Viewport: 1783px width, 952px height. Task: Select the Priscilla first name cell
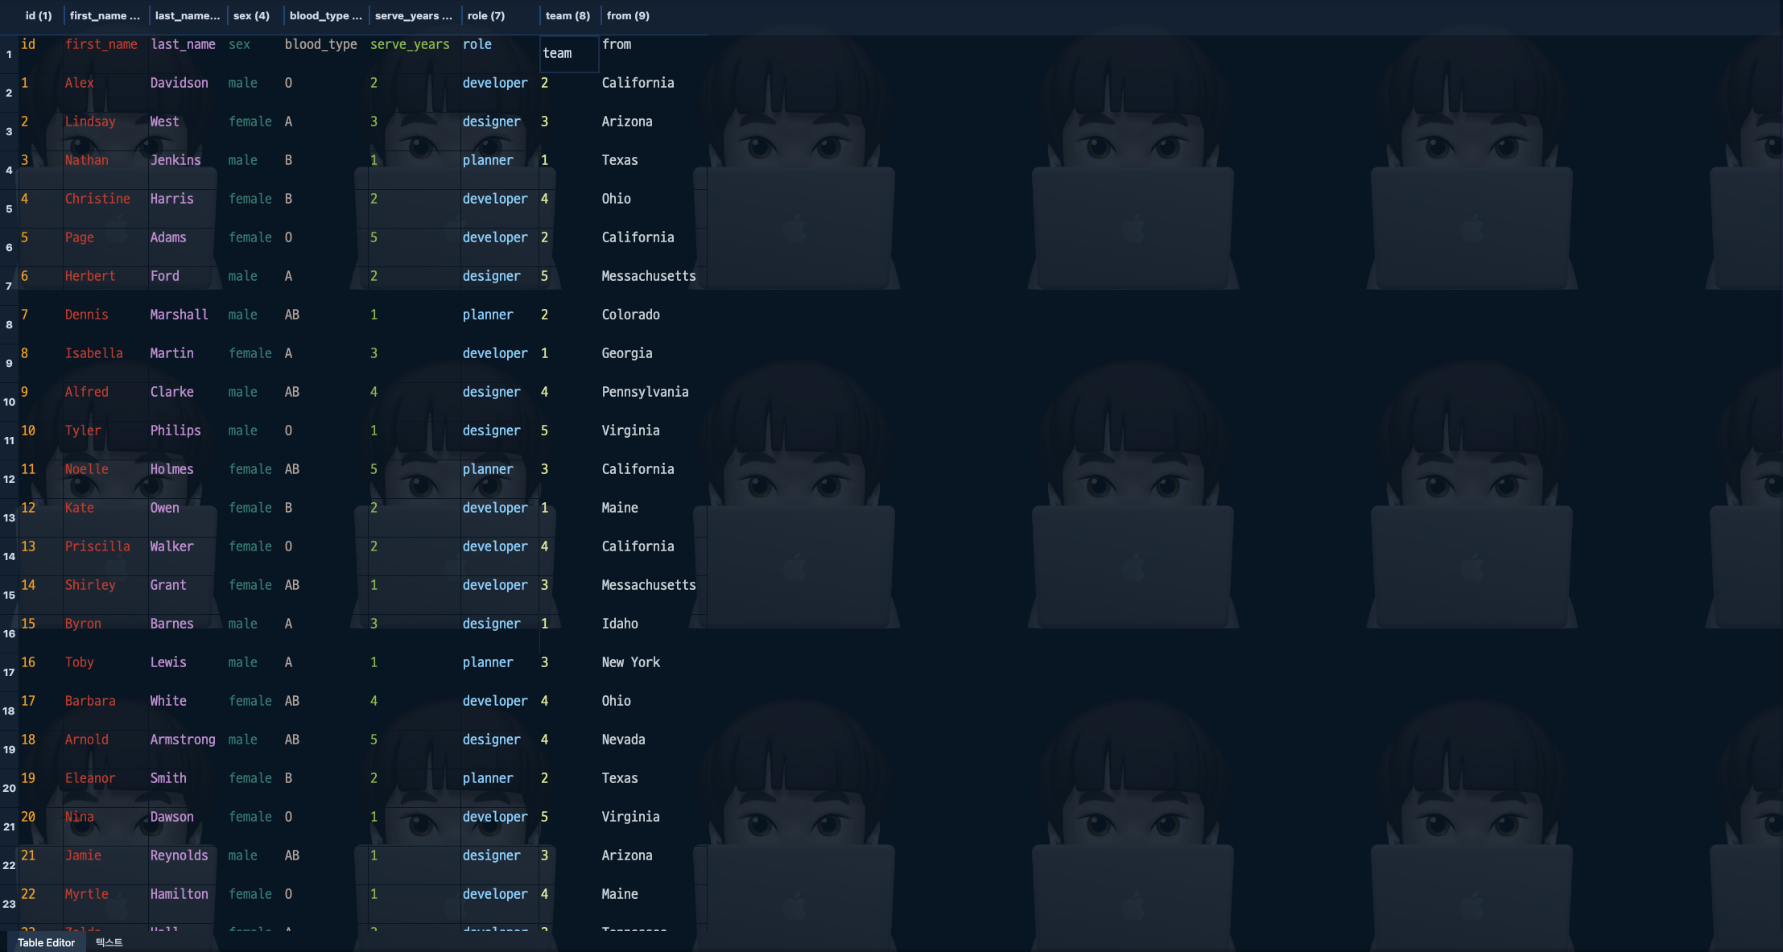(x=97, y=546)
